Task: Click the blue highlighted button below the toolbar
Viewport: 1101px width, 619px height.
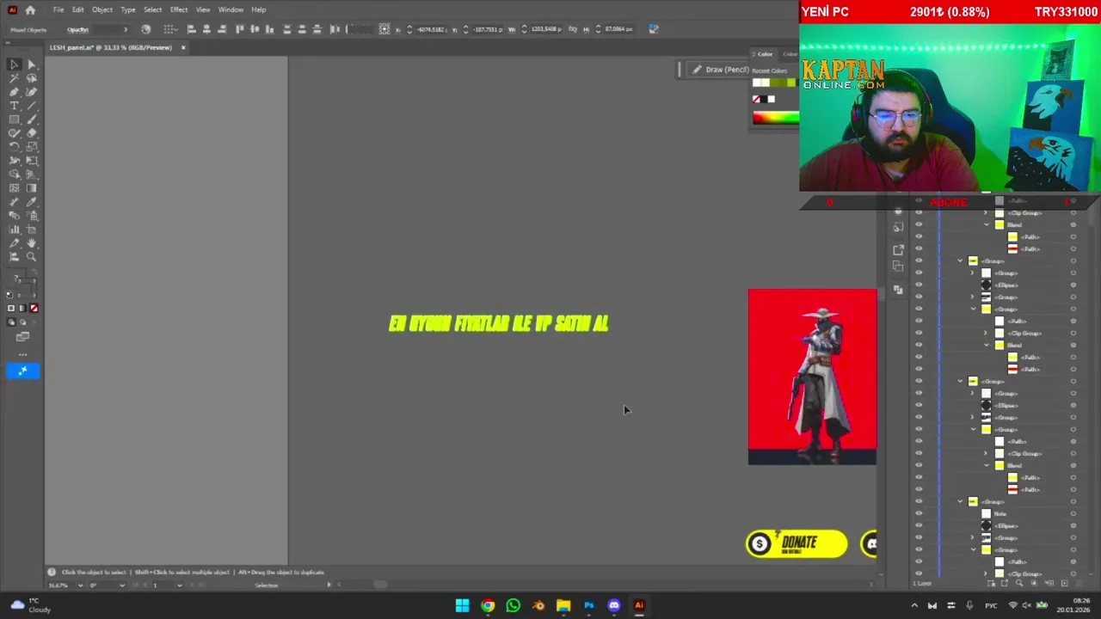Action: (23, 371)
